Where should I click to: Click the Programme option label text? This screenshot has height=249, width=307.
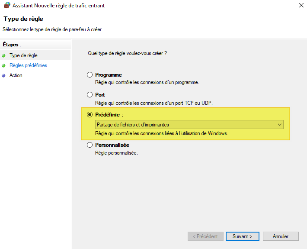tap(109, 75)
